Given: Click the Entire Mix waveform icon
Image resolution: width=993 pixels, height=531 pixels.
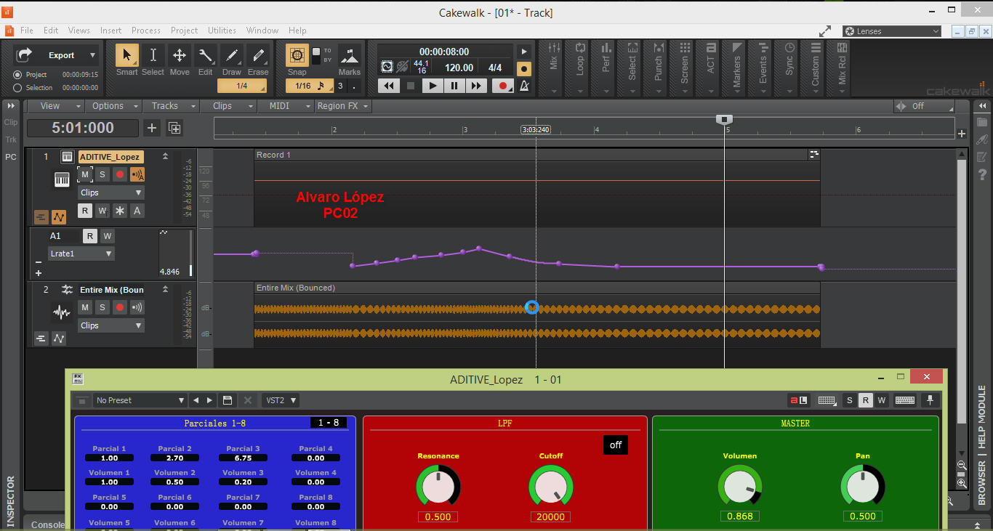Looking at the screenshot, I should pos(62,312).
